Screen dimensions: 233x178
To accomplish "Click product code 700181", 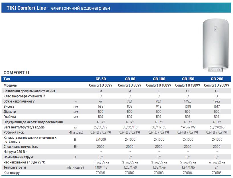I will point(101,173).
